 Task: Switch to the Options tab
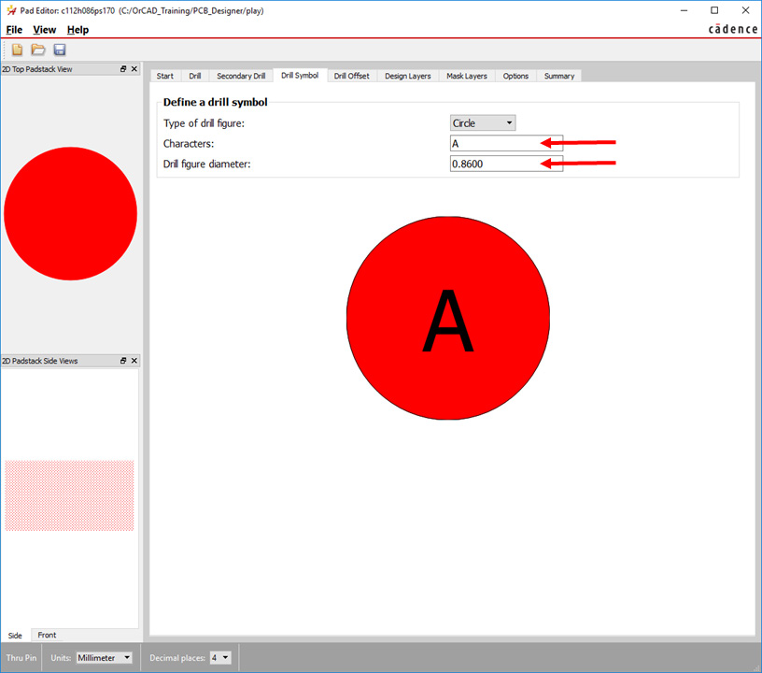pyautogui.click(x=515, y=76)
